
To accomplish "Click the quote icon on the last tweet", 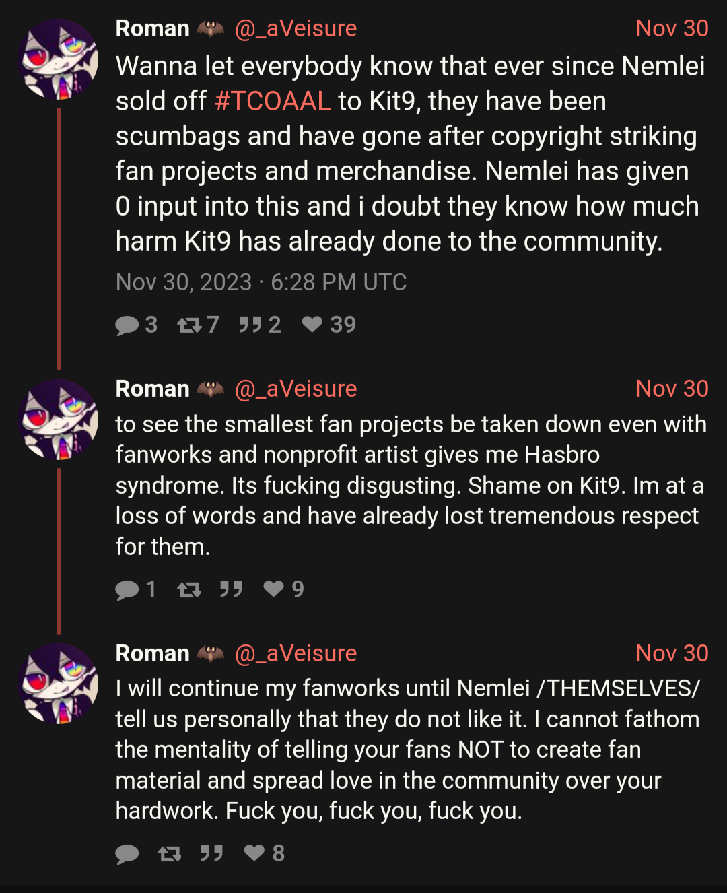I will [212, 853].
